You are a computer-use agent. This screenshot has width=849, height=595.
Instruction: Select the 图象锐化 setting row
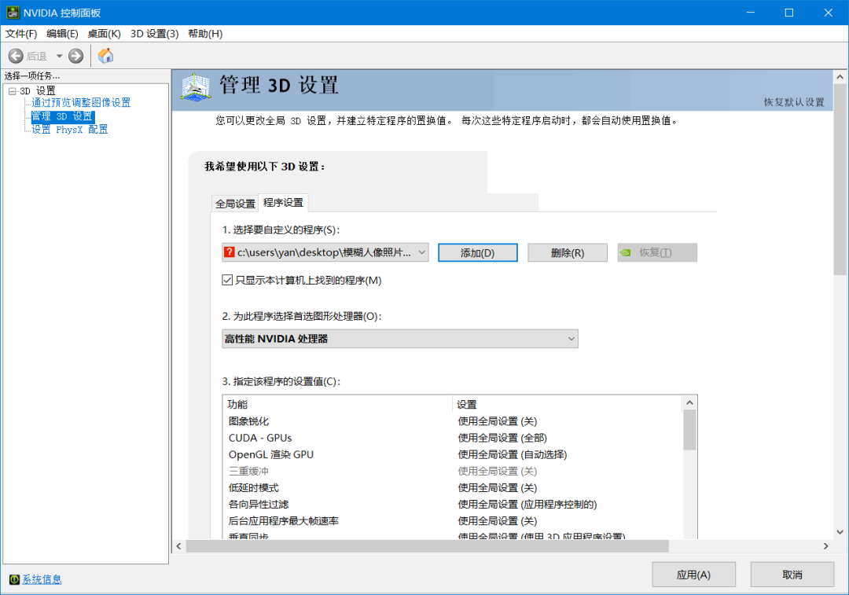pos(452,421)
